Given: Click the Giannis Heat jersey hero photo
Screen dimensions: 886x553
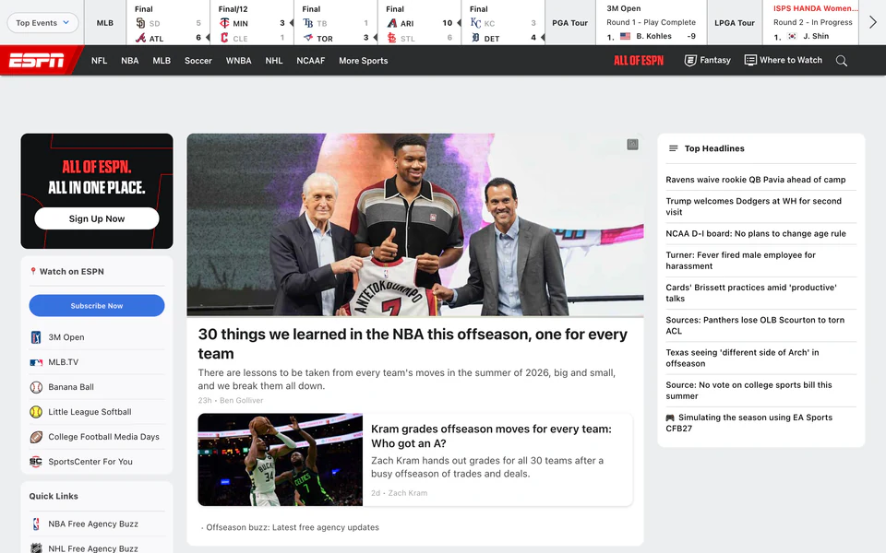Looking at the screenshot, I should [x=414, y=225].
